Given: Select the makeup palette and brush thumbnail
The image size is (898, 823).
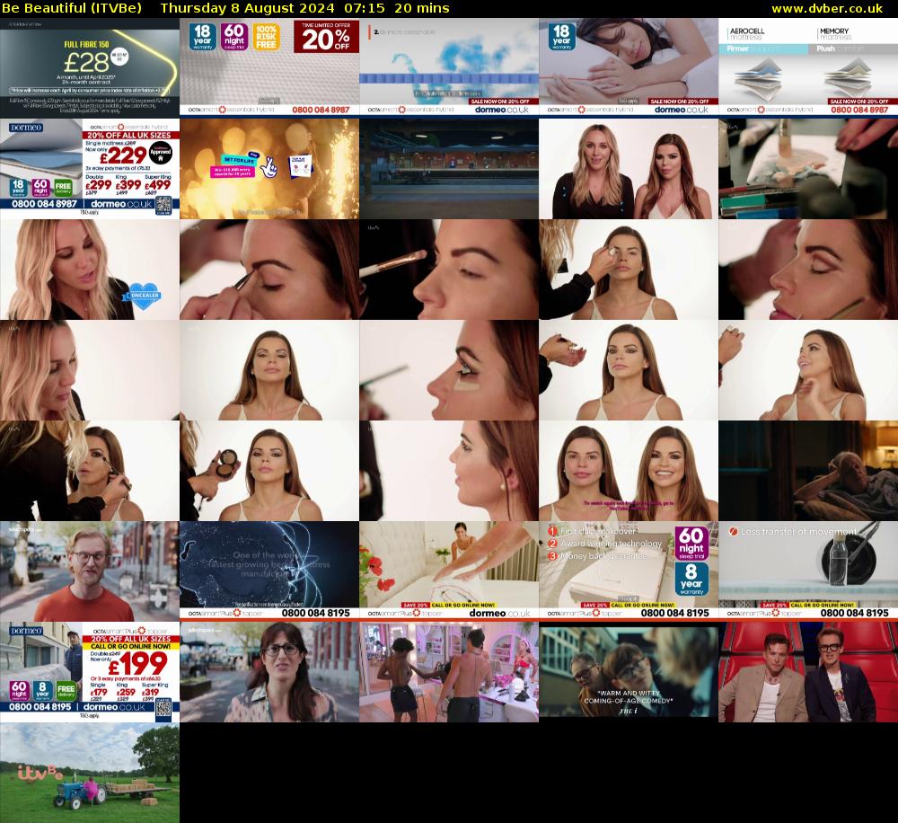Looking at the screenshot, I should pos(808,168).
